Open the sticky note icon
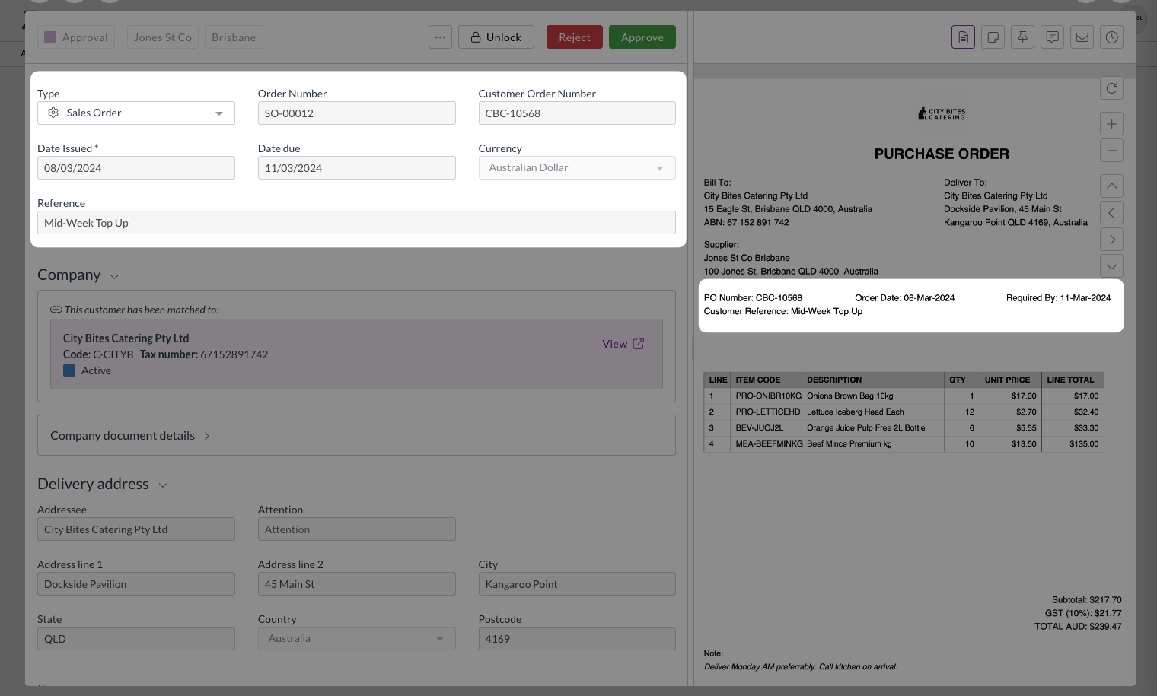Viewport: 1157px width, 696px height. [x=993, y=37]
